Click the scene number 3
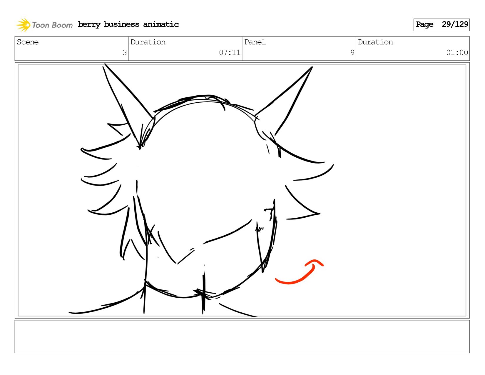This screenshot has height=375, width=485. 125,53
